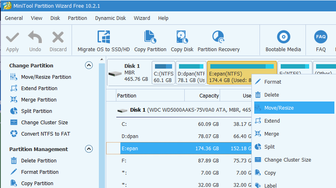Select the 32.00 GB unlabeled partition row
Viewport: 336px width, 188px height.
tap(179, 185)
